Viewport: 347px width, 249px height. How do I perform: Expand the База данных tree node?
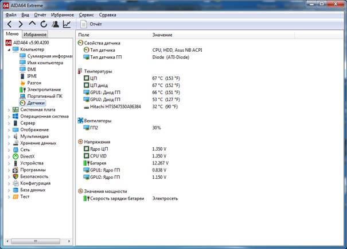pos(9,190)
